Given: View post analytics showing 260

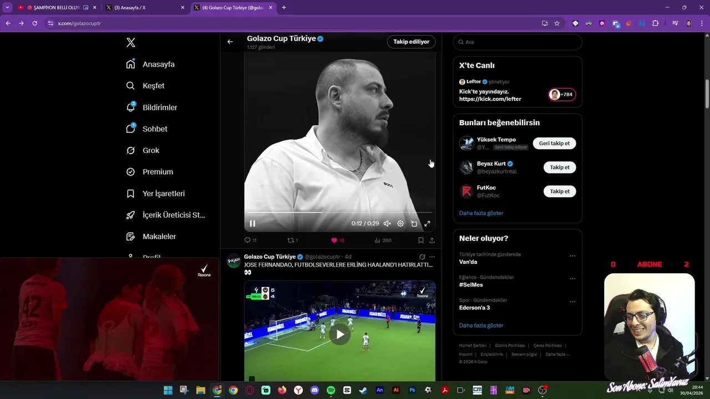Looking at the screenshot, I should pyautogui.click(x=383, y=240).
